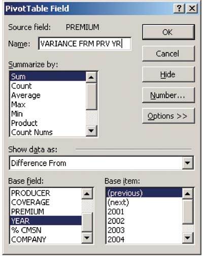
Task: Click the OK button
Action: [168, 32]
